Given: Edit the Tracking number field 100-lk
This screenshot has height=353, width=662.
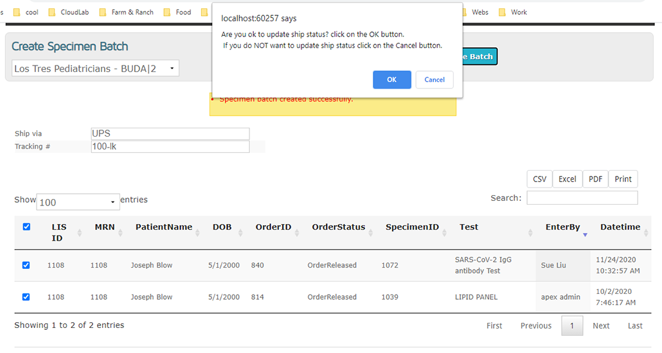Looking at the screenshot, I should click(x=170, y=147).
